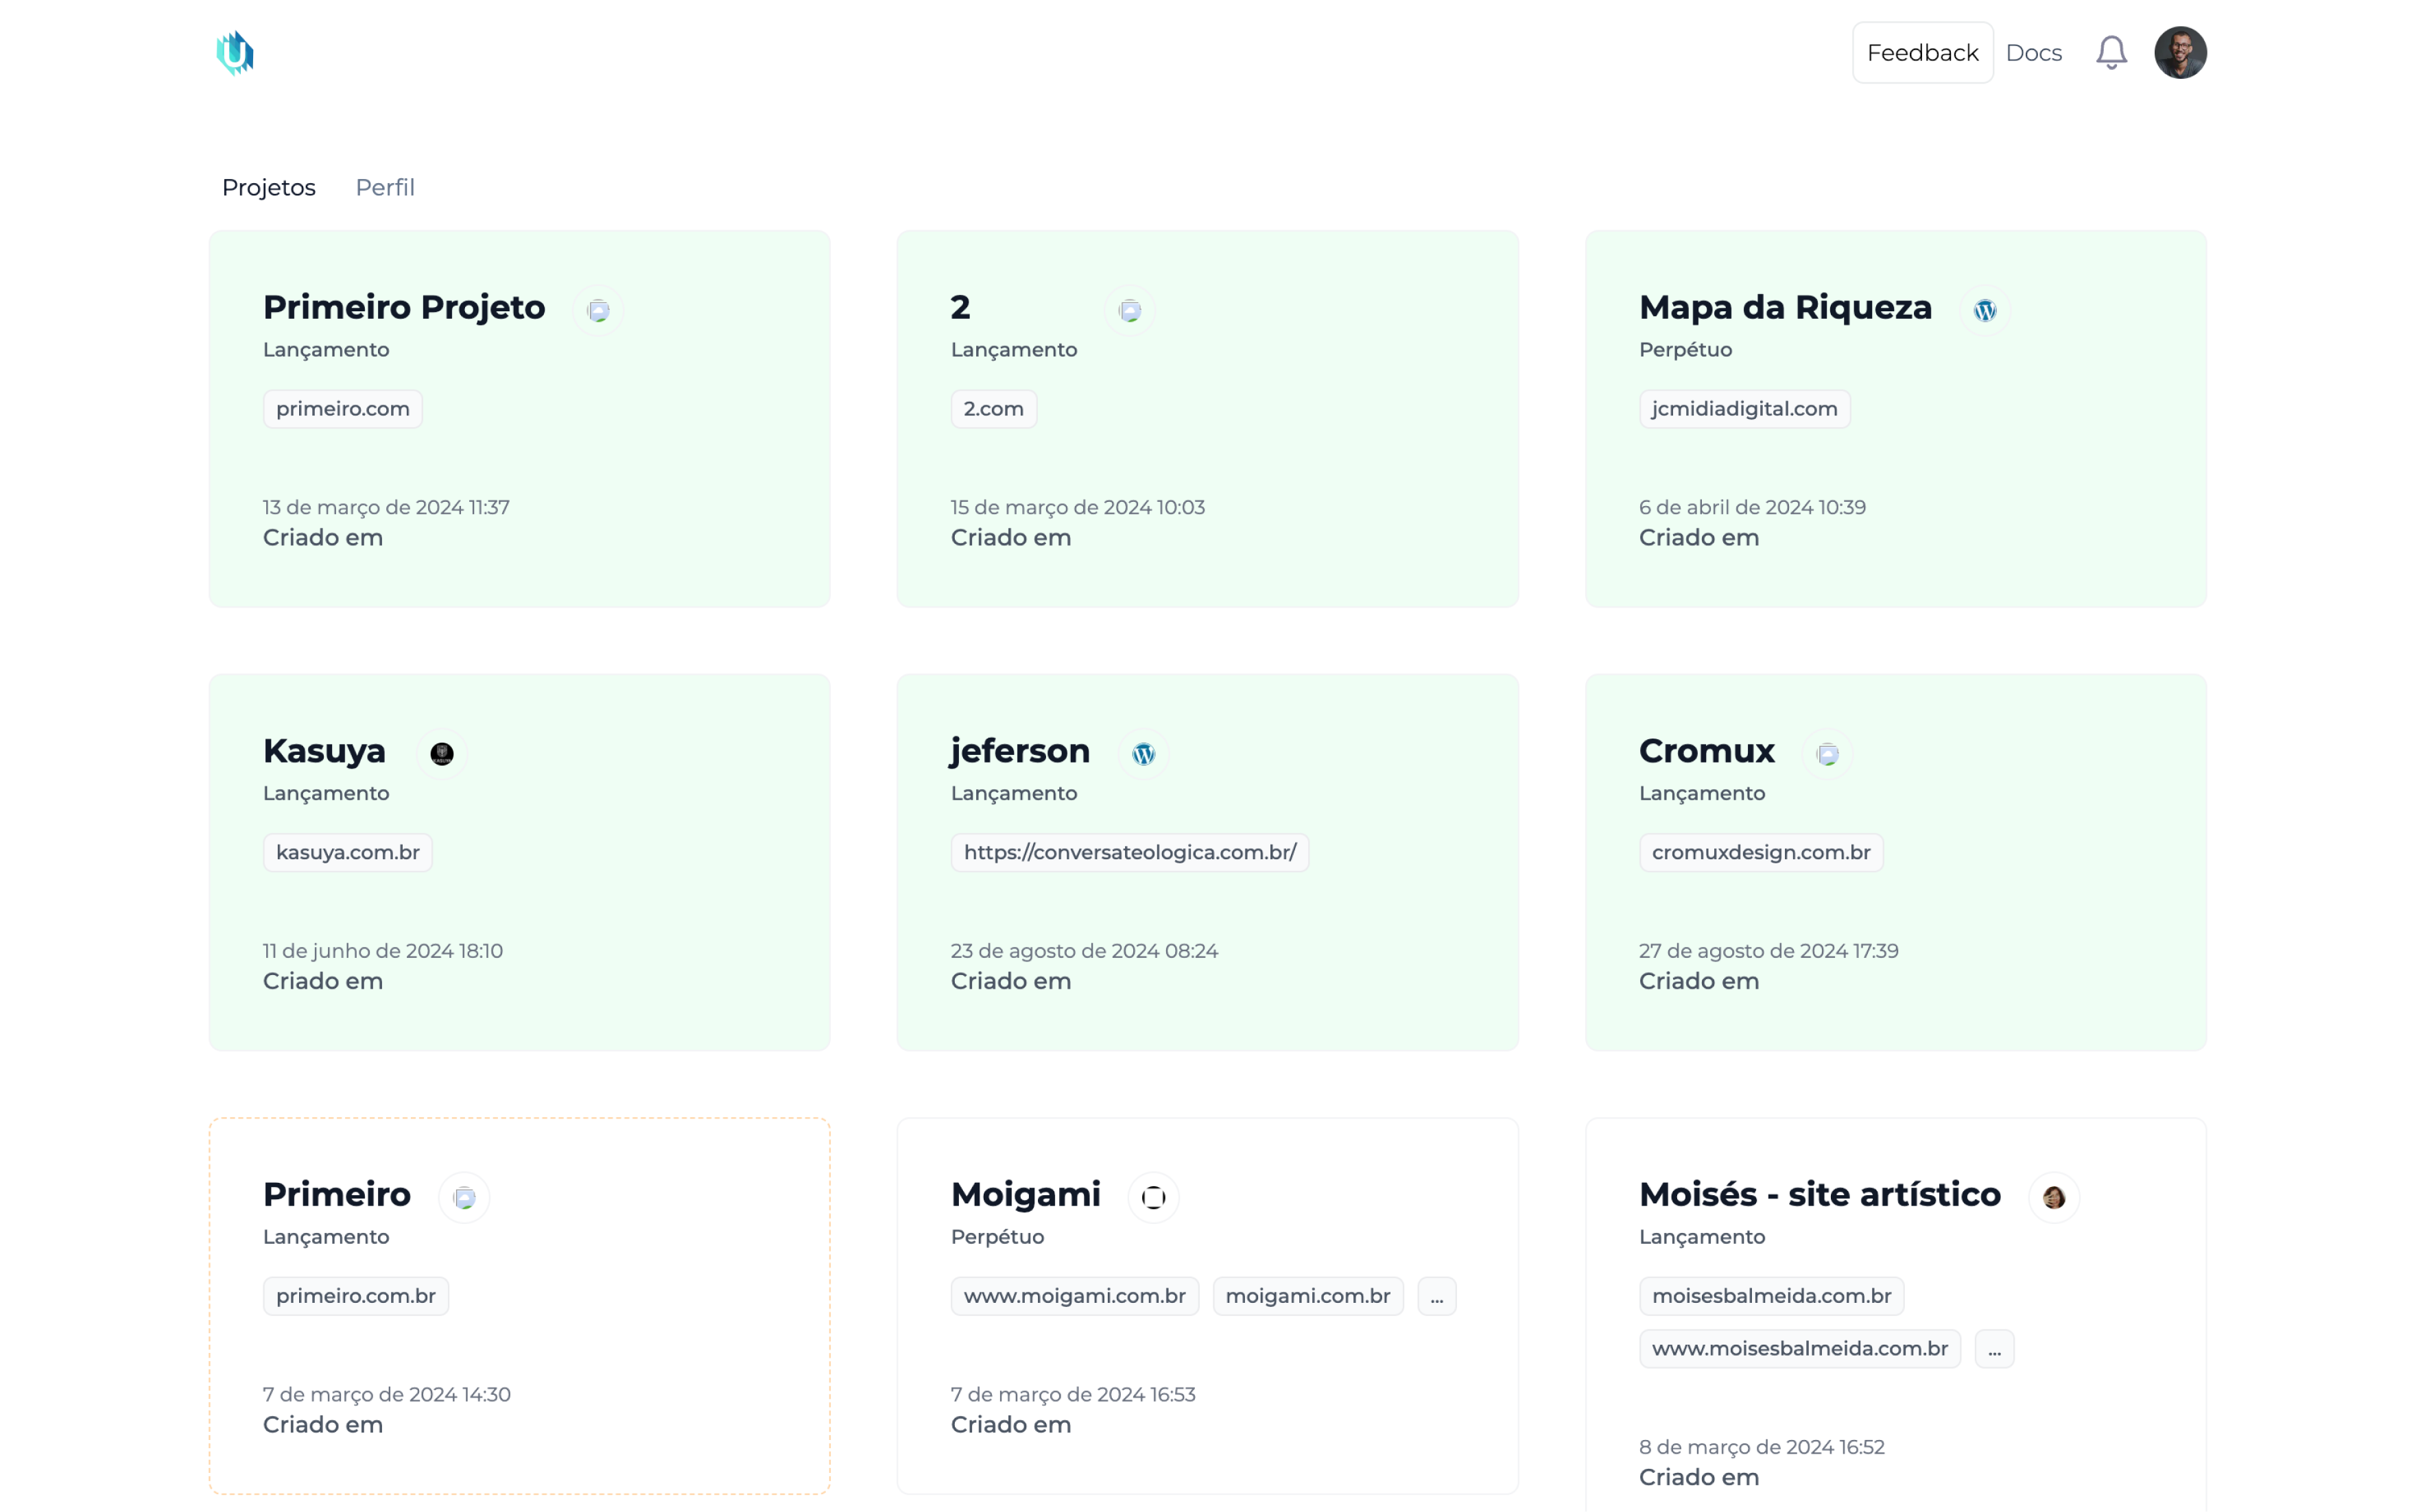Click the moigami.com.br domain tag
This screenshot has width=2416, height=1512.
(x=1307, y=1296)
